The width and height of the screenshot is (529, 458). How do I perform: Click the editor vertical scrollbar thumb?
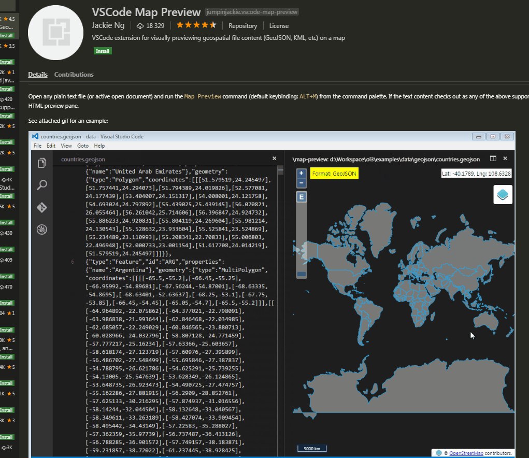(x=280, y=170)
